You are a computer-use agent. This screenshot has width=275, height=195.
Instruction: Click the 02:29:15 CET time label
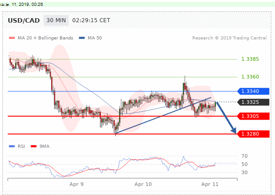(91, 20)
